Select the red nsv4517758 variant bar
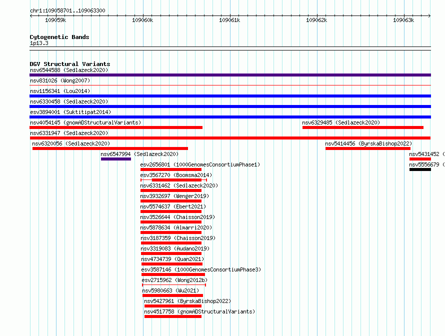This screenshot has width=445, height=336. point(173,316)
